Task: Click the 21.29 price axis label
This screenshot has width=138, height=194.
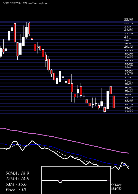Action: [128, 33]
